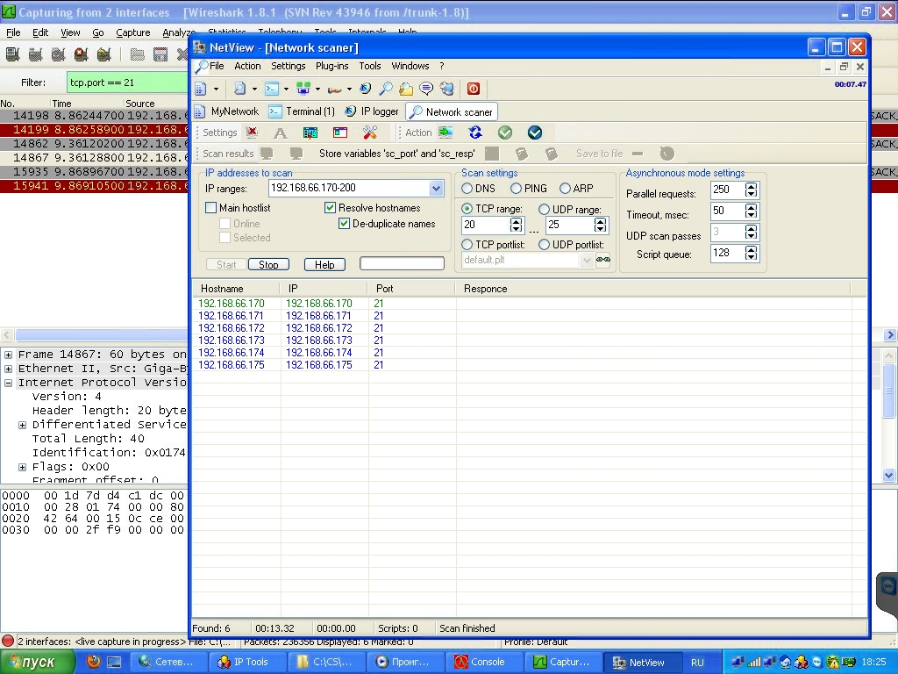Click the chat message bubble icon in toolbar
Image resolution: width=898 pixels, height=674 pixels.
[x=426, y=89]
